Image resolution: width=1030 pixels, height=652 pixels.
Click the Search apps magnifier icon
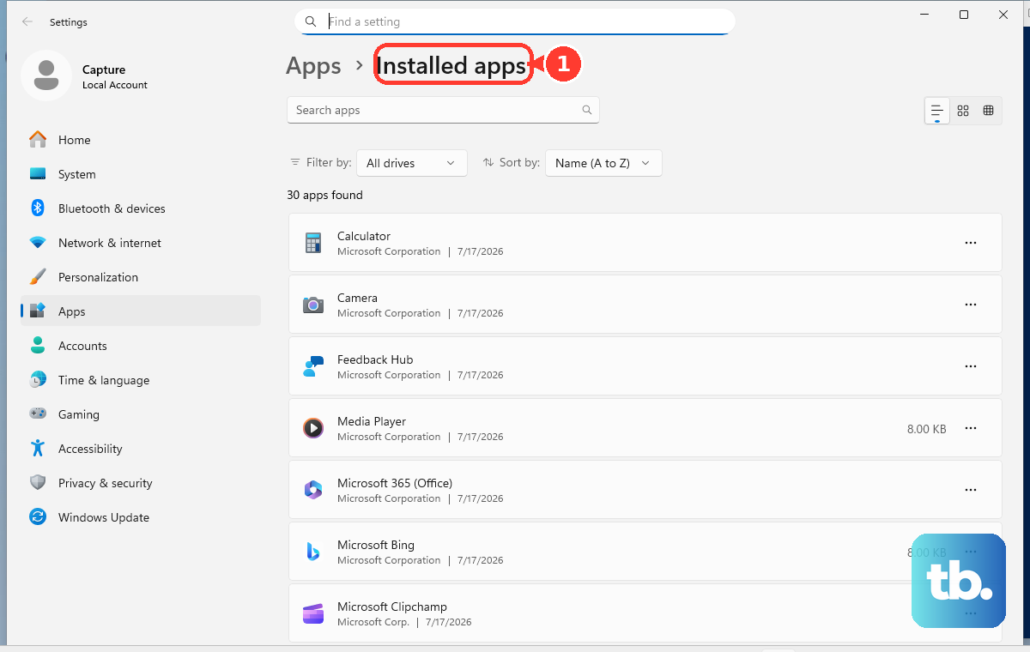587,110
